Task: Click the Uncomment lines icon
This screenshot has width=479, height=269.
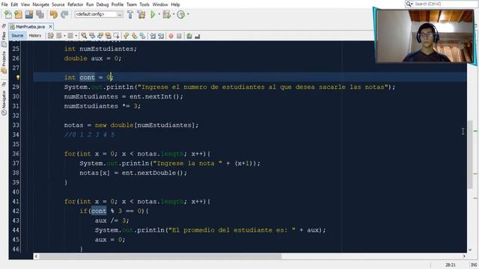Action: tap(198, 36)
